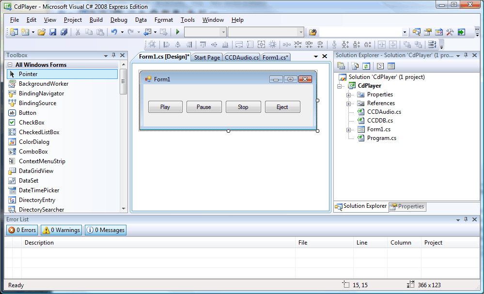Select CCDAudio.cs file in Solution Explorer
Screen dimensions: 484x294
(x=384, y=112)
